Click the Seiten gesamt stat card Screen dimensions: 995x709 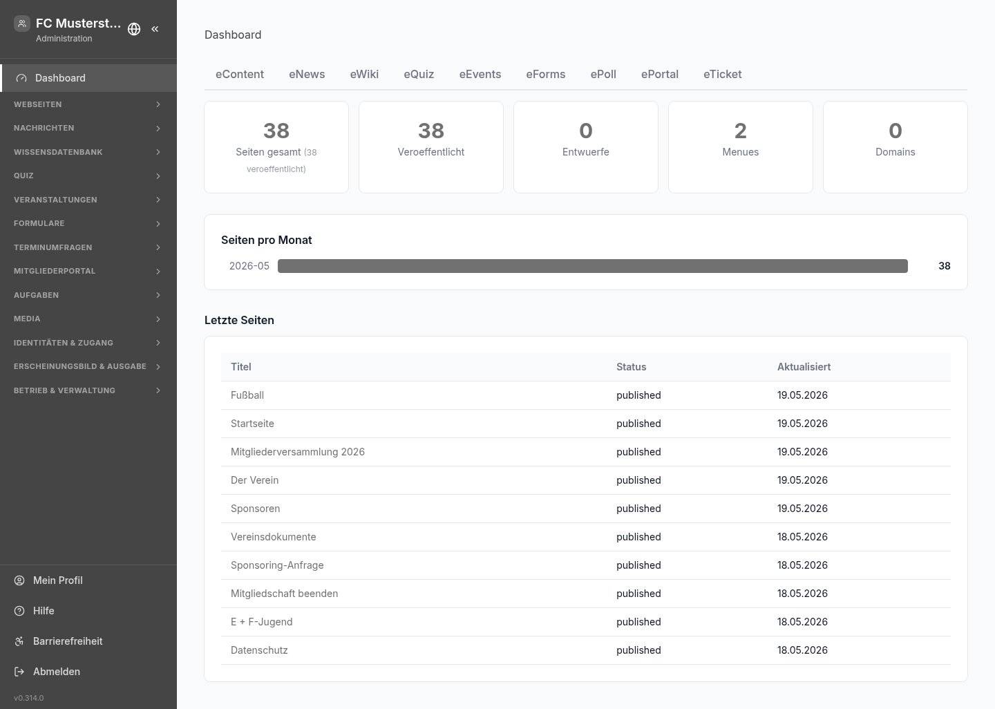click(x=276, y=147)
